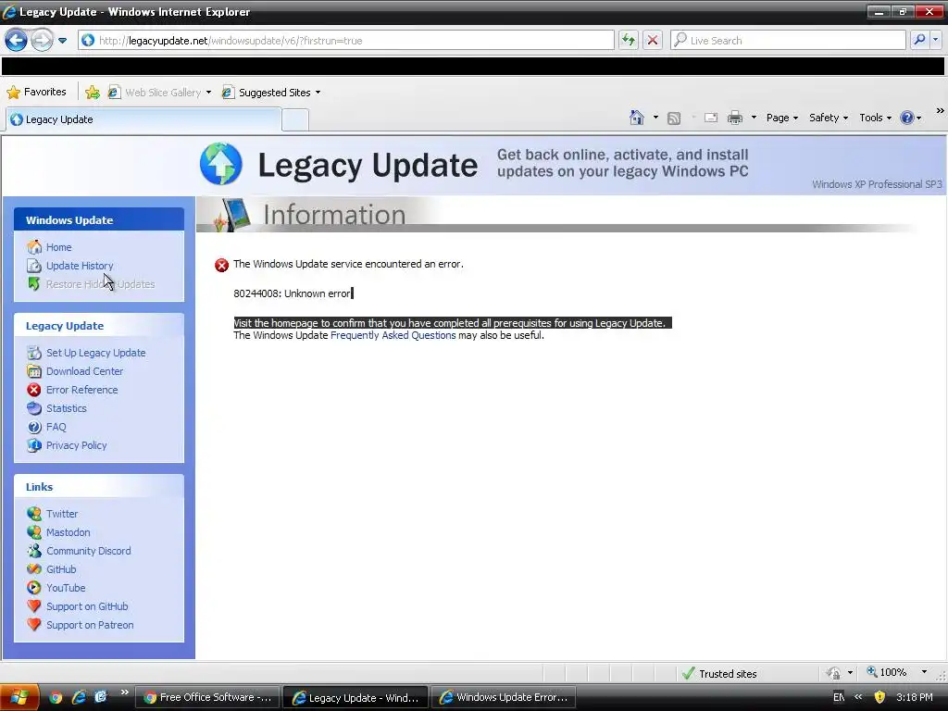The height and width of the screenshot is (711, 948).
Task: Click the address bar URL field
Action: [346, 41]
